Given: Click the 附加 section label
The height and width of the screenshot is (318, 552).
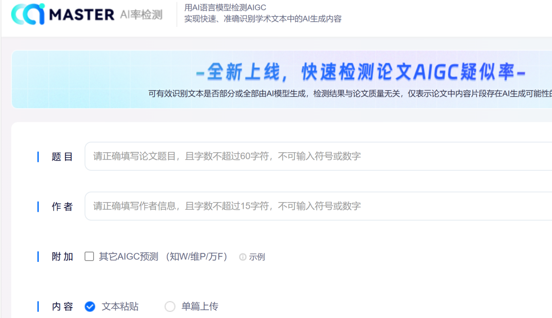Looking at the screenshot, I should 62,256.
